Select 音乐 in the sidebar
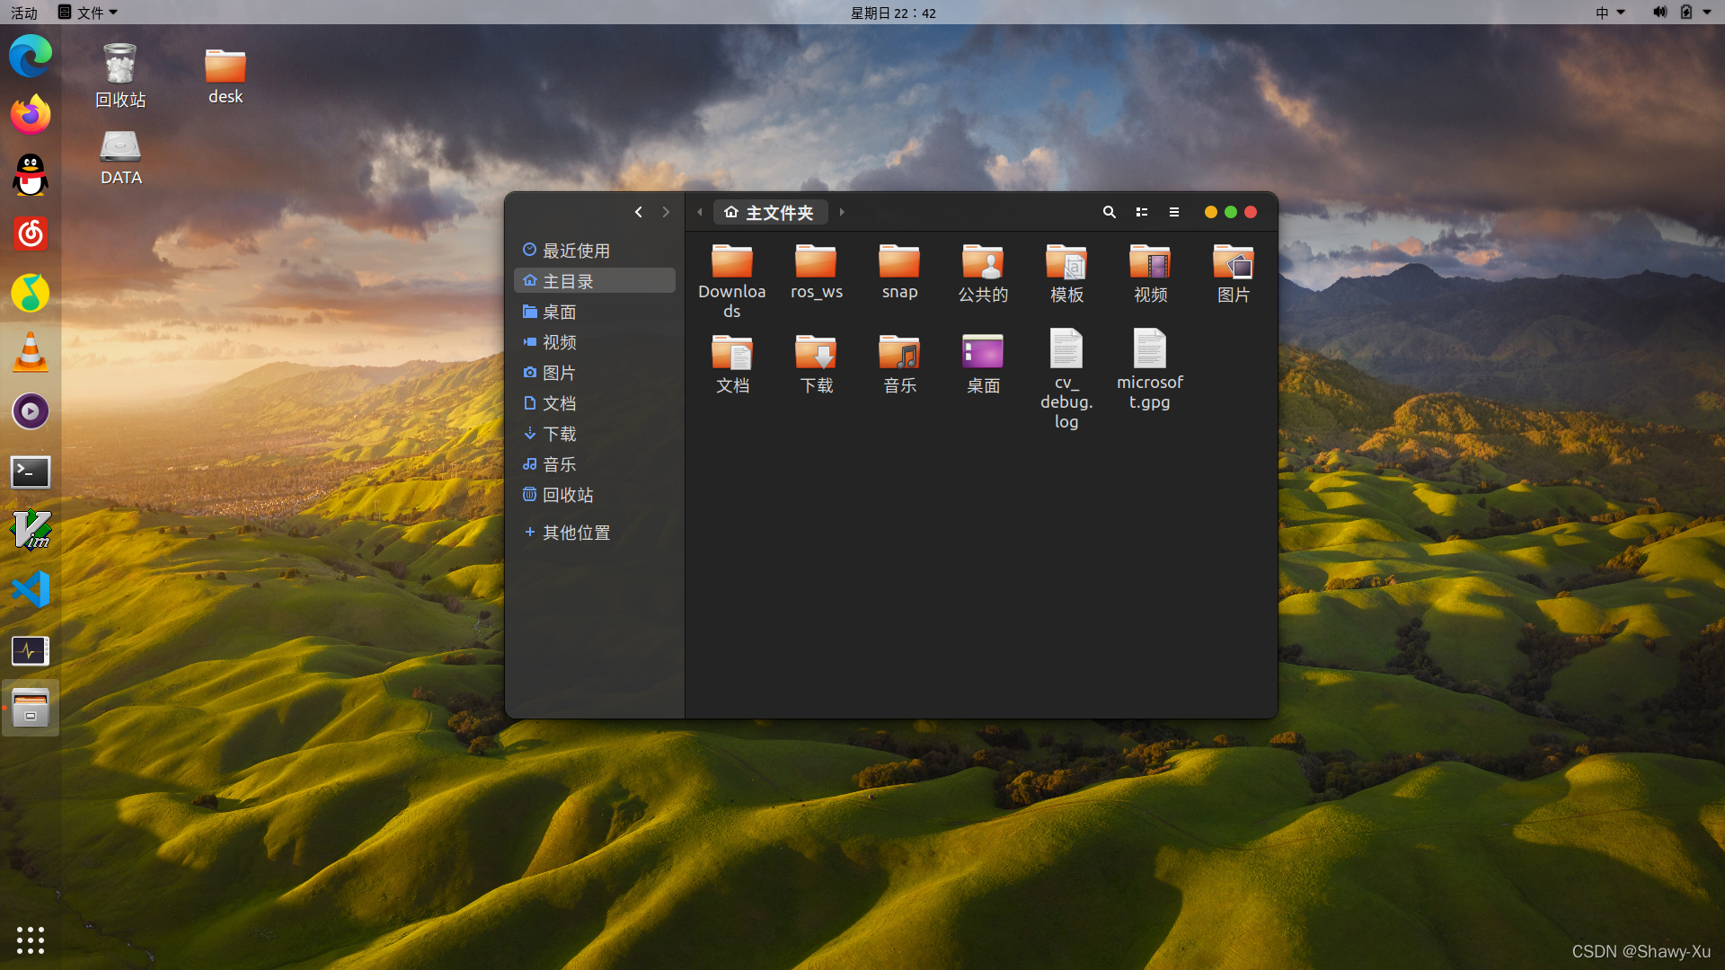 tap(595, 463)
